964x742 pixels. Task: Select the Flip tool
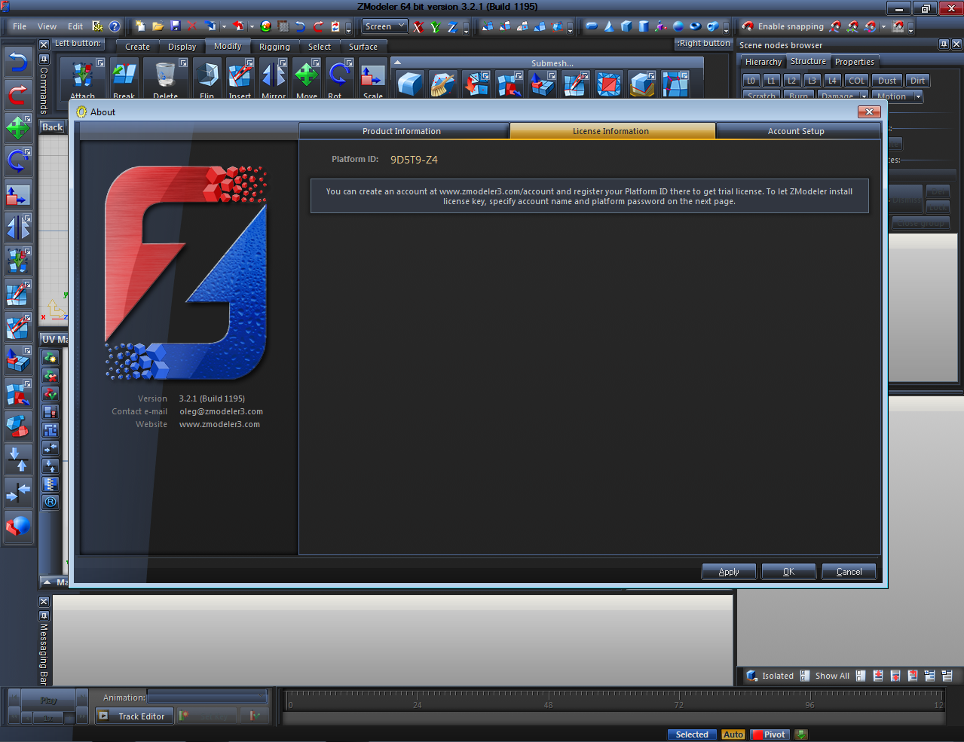[x=207, y=78]
